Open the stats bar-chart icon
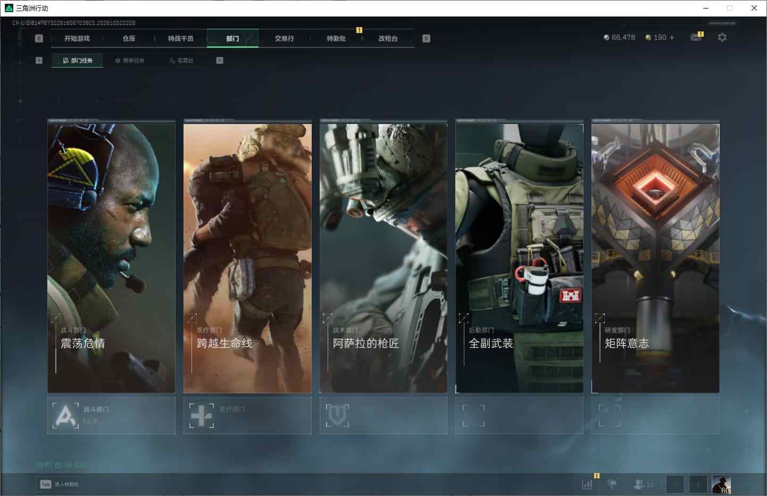 click(587, 484)
